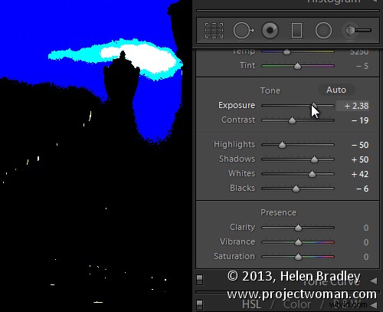
Task: Click the Clarity value 0
Action: click(x=366, y=228)
